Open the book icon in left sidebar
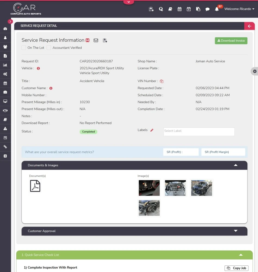The width and height of the screenshot is (258, 272). pyautogui.click(x=5, y=119)
